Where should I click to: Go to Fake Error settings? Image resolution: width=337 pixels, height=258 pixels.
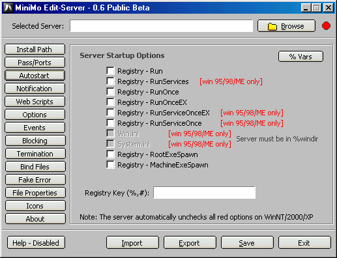pyautogui.click(x=35, y=180)
